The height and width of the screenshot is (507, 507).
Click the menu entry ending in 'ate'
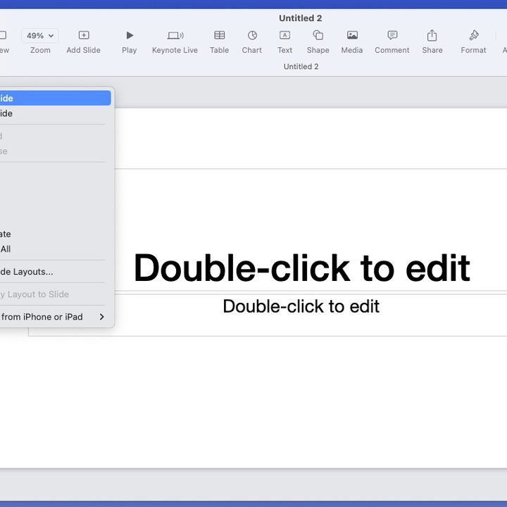[x=56, y=234]
